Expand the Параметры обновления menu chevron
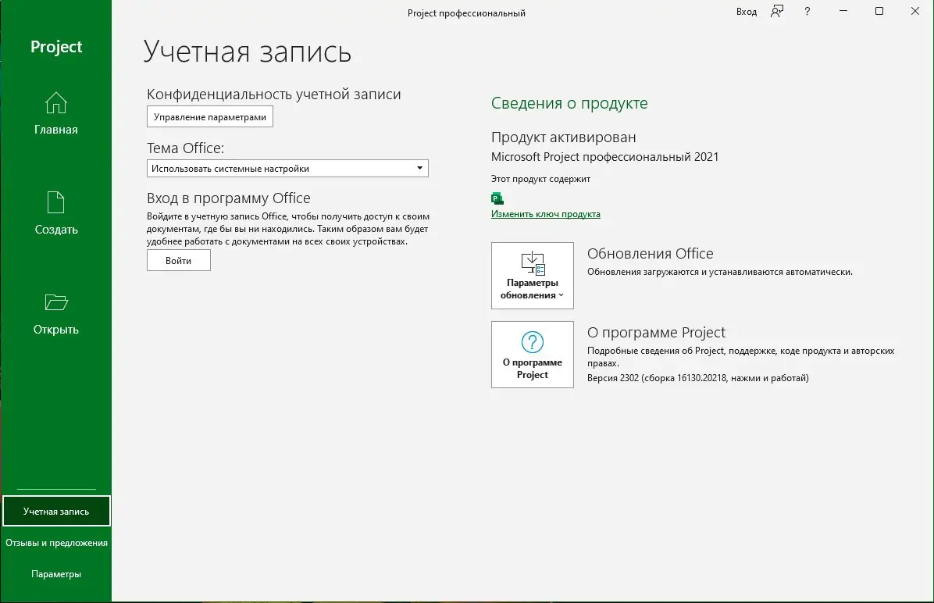 (559, 295)
